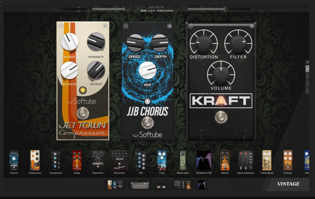
Task: Click the Compressor ATTACK knob
Action: tap(70, 41)
